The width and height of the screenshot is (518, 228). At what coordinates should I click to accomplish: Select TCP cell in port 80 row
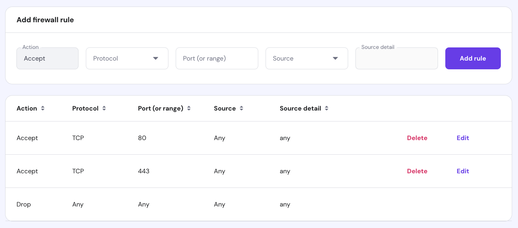pos(78,138)
